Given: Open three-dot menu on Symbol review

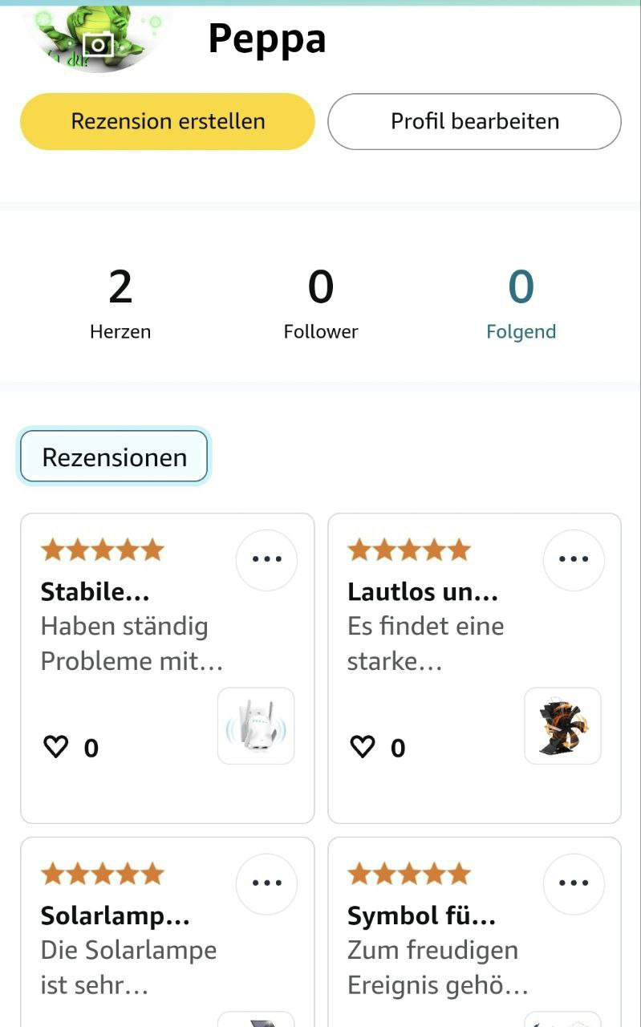Looking at the screenshot, I should [574, 883].
